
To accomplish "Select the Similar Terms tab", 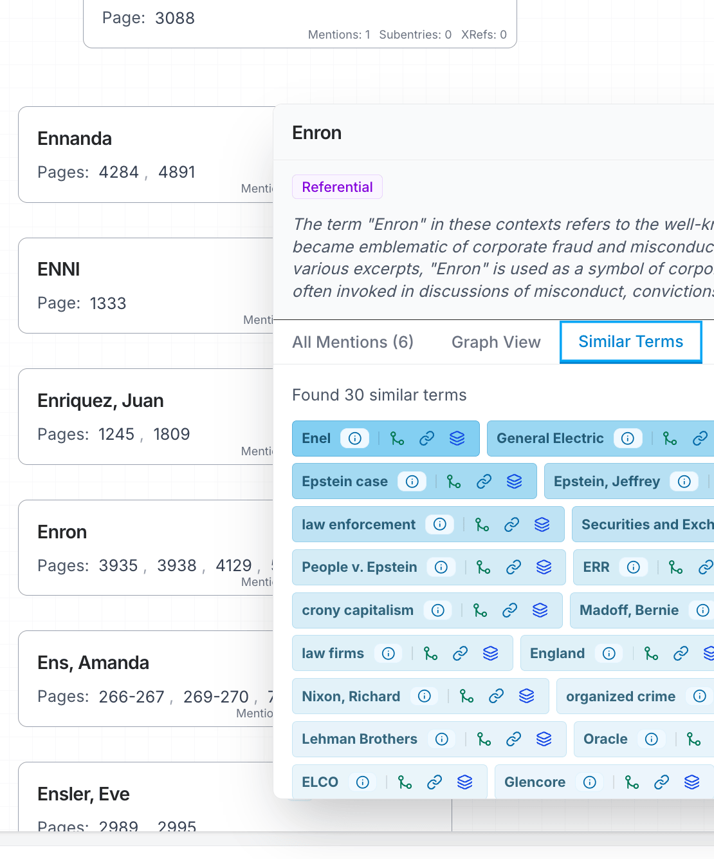I will 630,341.
